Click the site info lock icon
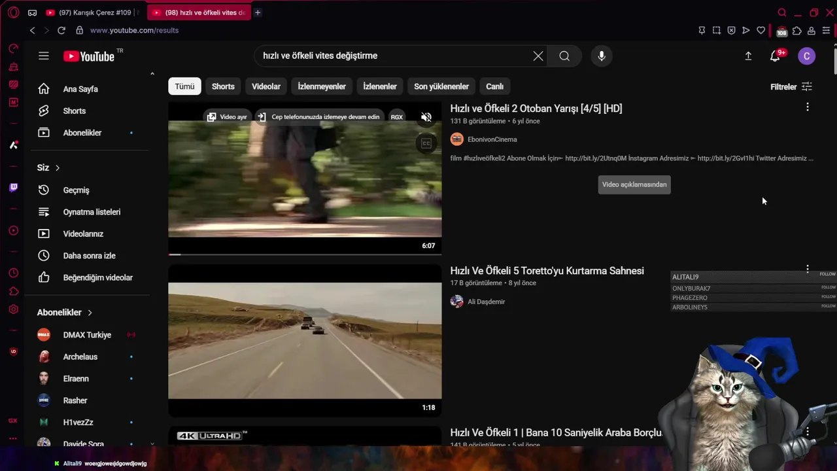This screenshot has width=837, height=471. pyautogui.click(x=79, y=30)
